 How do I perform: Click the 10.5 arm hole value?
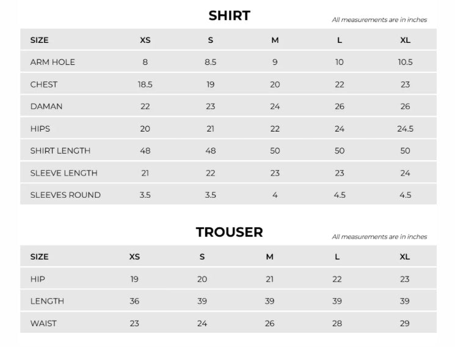pos(405,62)
